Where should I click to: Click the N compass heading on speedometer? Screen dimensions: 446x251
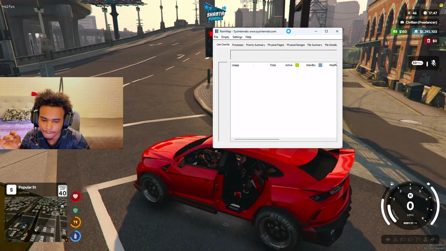(x=410, y=196)
